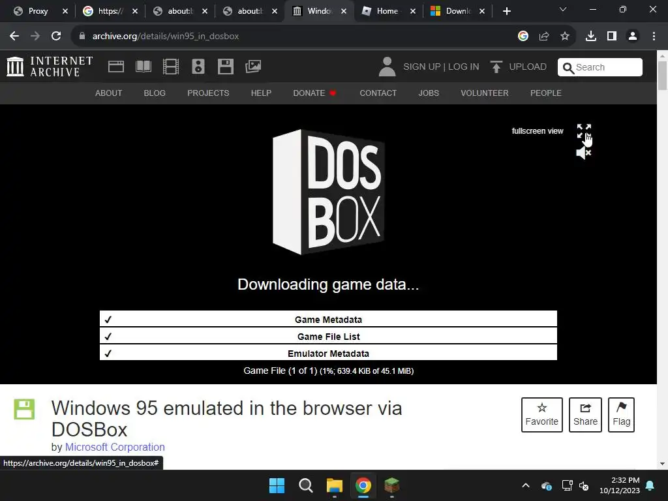Click the DOSBox logo image
Viewport: 668px width, 501px height.
329,192
